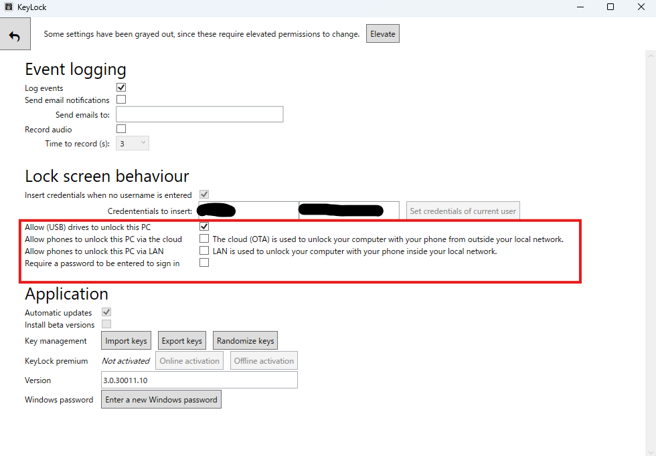Click the KeyLock app icon in title bar
Viewport: 656px width, 456px height.
(x=9, y=7)
